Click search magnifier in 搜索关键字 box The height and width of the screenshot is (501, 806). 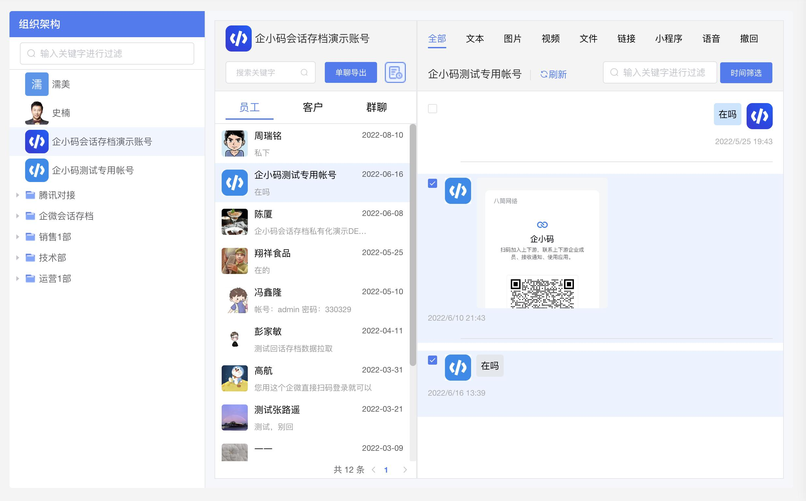pos(304,72)
